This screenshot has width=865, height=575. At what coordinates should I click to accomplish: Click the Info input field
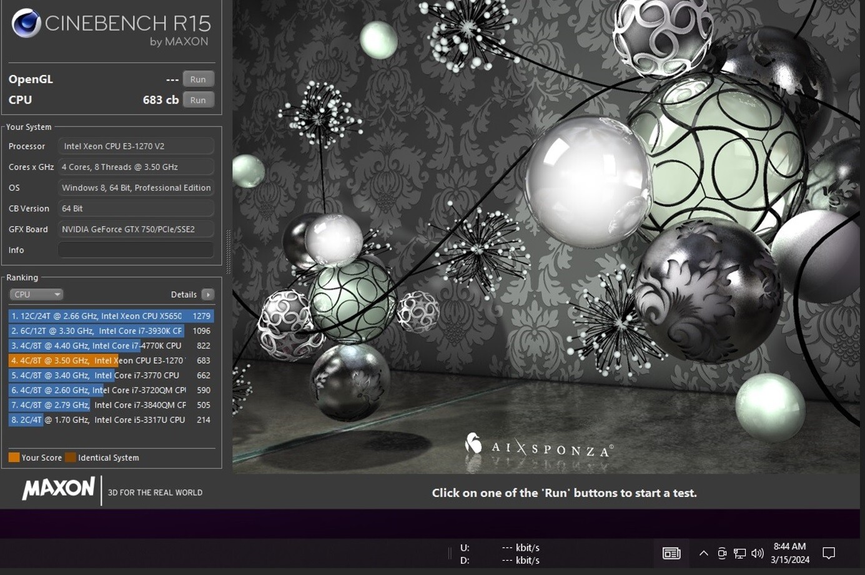click(x=136, y=250)
